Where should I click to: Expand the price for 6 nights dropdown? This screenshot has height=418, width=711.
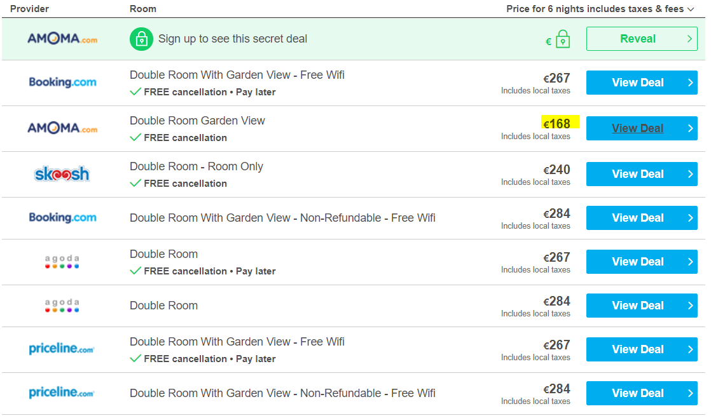(x=691, y=9)
